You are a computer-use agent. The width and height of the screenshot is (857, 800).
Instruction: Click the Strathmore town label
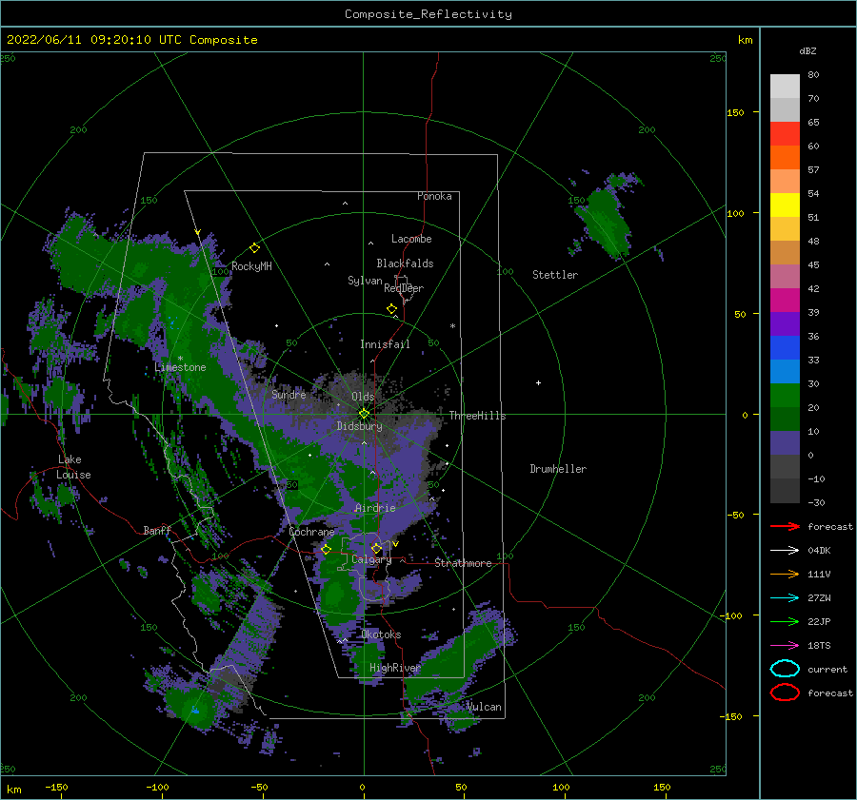pyautogui.click(x=463, y=563)
